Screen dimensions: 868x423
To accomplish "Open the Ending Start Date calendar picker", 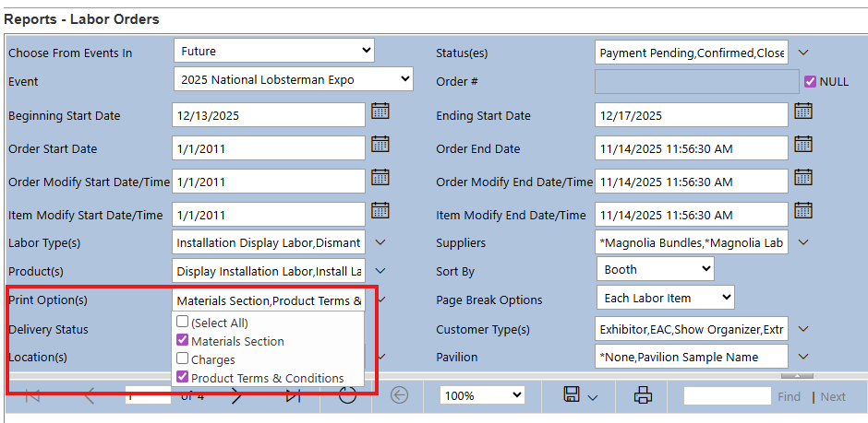I will click(802, 112).
